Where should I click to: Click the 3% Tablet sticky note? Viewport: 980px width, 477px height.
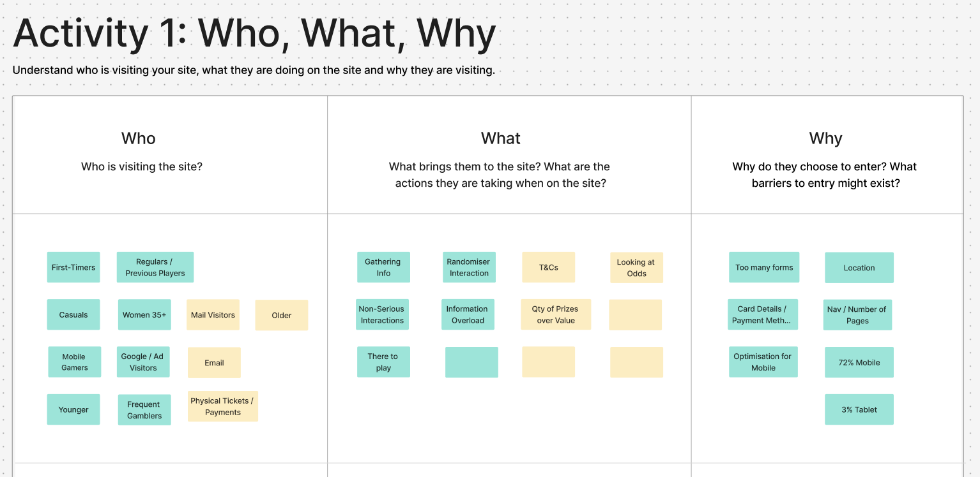859,409
